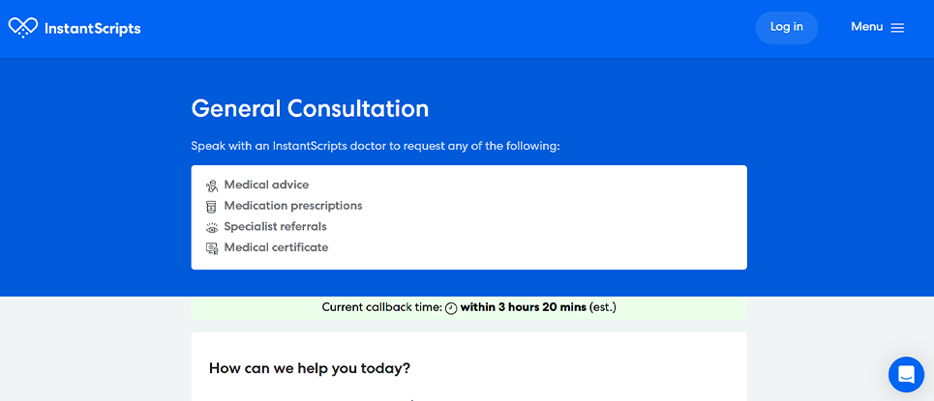Click the 'How can we help you today?' heading

click(x=310, y=368)
